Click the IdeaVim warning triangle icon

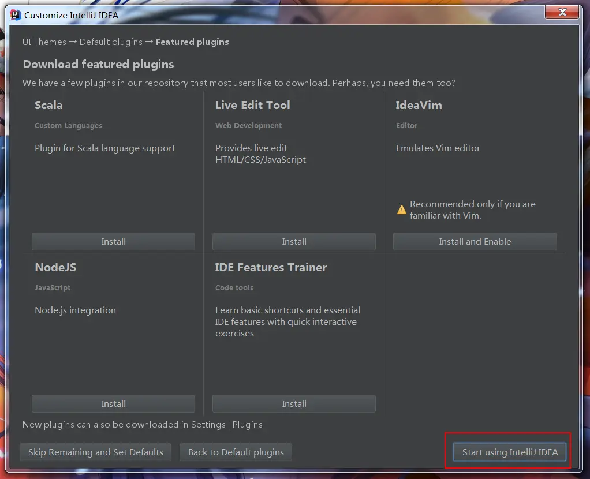(x=401, y=209)
